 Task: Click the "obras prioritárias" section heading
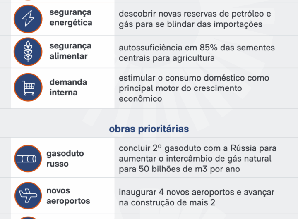point(149,129)
